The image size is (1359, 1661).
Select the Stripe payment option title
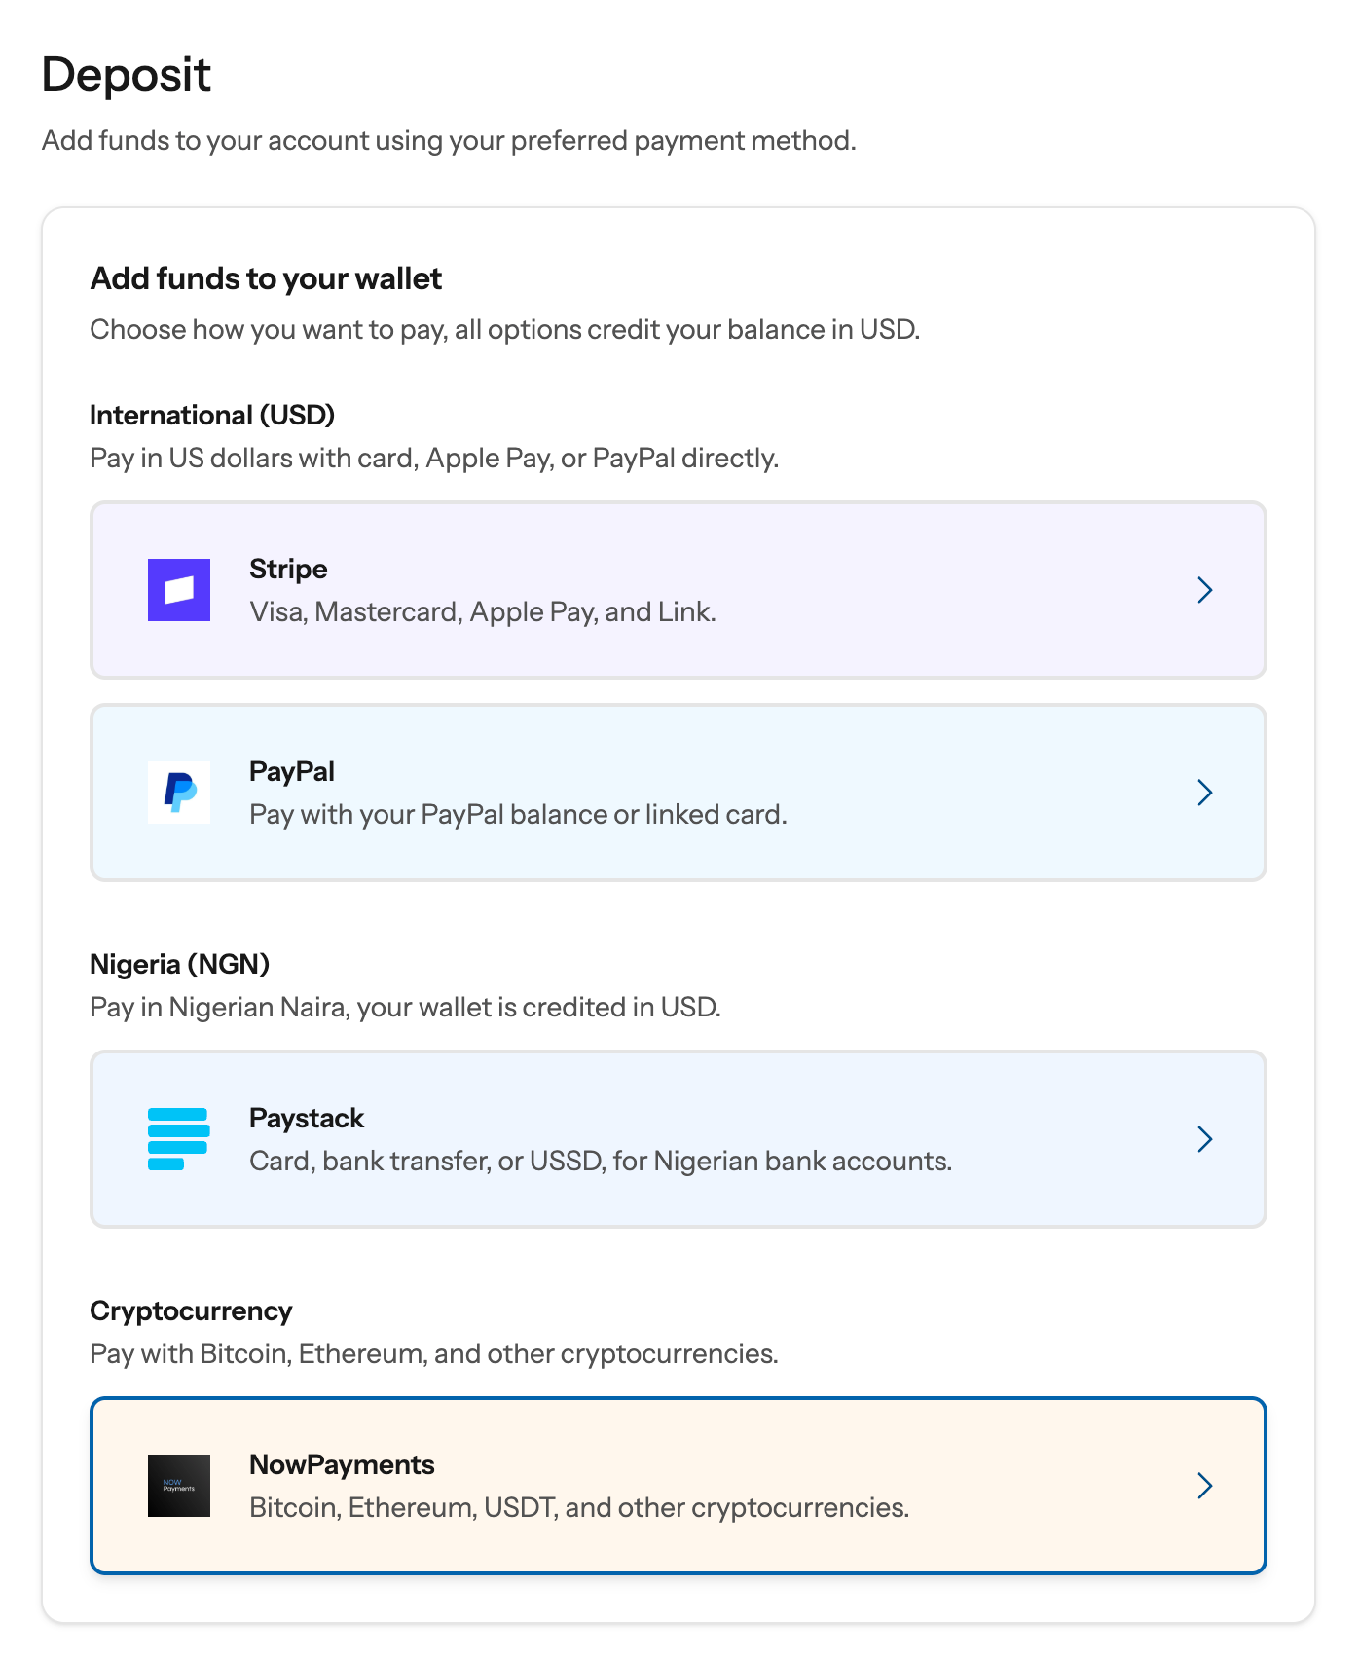pos(288,569)
